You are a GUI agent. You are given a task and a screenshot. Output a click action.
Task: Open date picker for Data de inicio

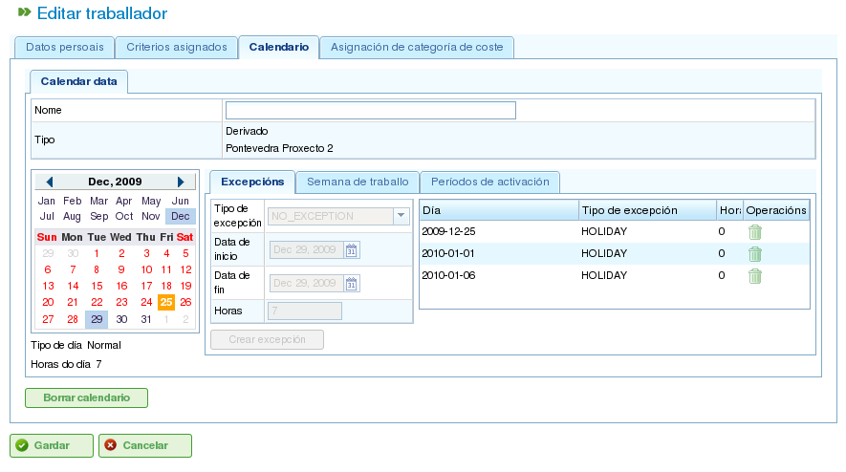[351, 250]
